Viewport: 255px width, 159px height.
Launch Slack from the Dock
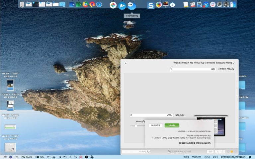point(113,5)
